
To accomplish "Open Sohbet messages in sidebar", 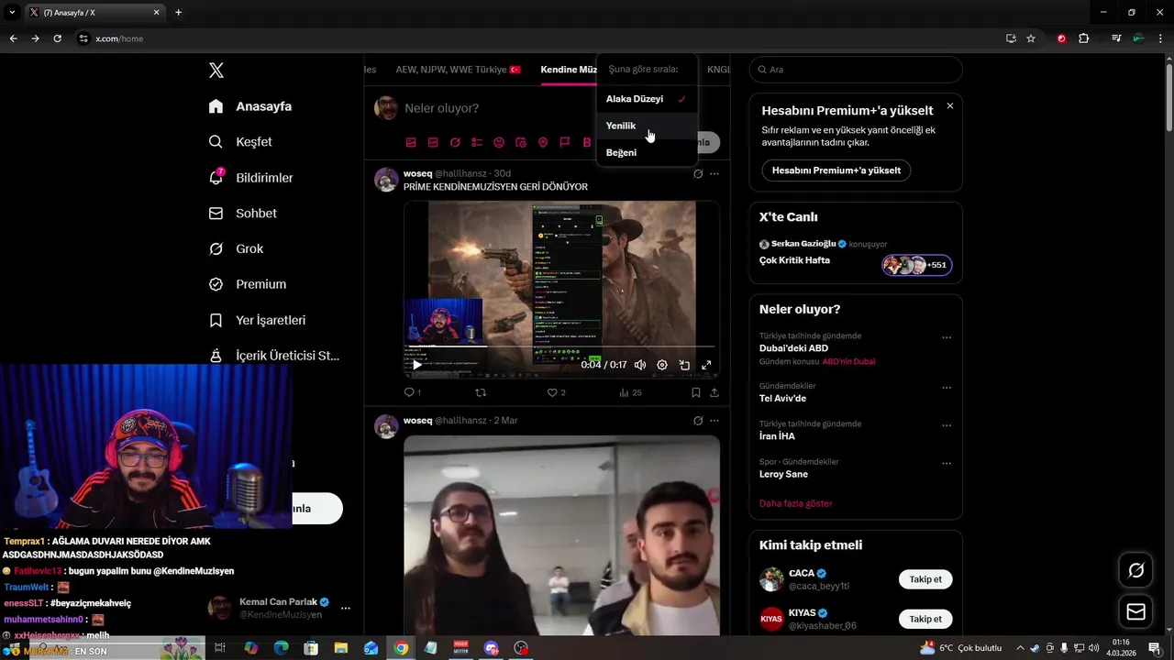I will coord(243,213).
